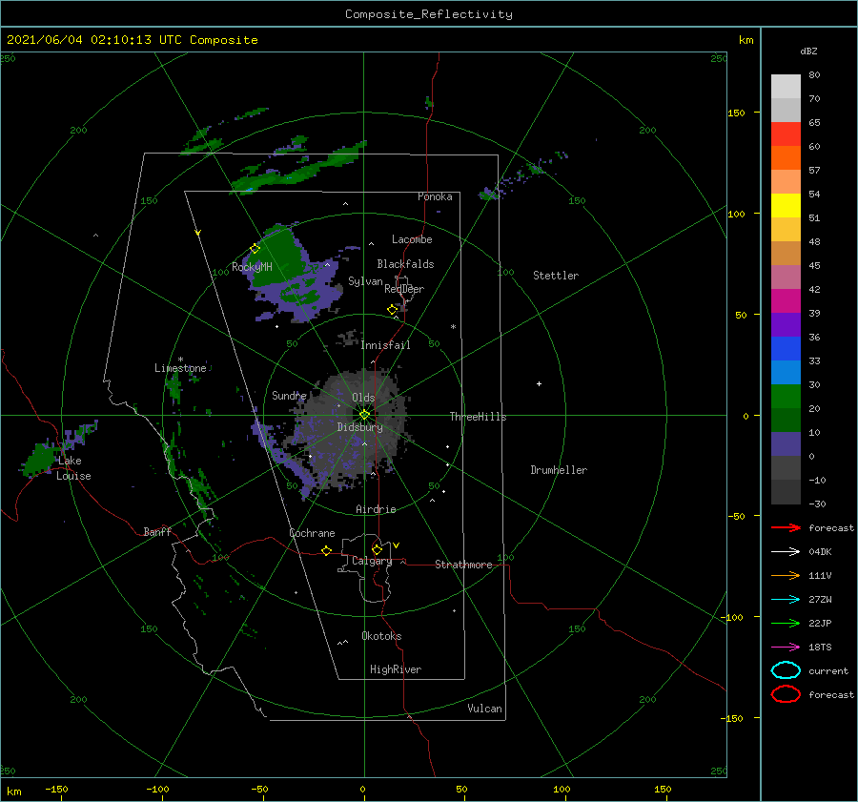Image resolution: width=858 pixels, height=802 pixels.
Task: Click the HighRiver town label
Action: point(396,669)
